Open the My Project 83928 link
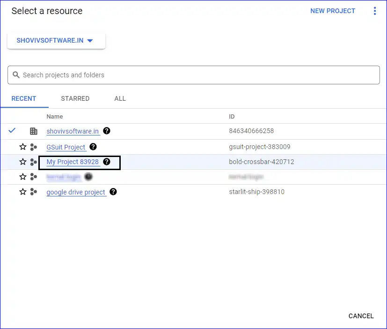The image size is (387, 329). click(x=73, y=162)
